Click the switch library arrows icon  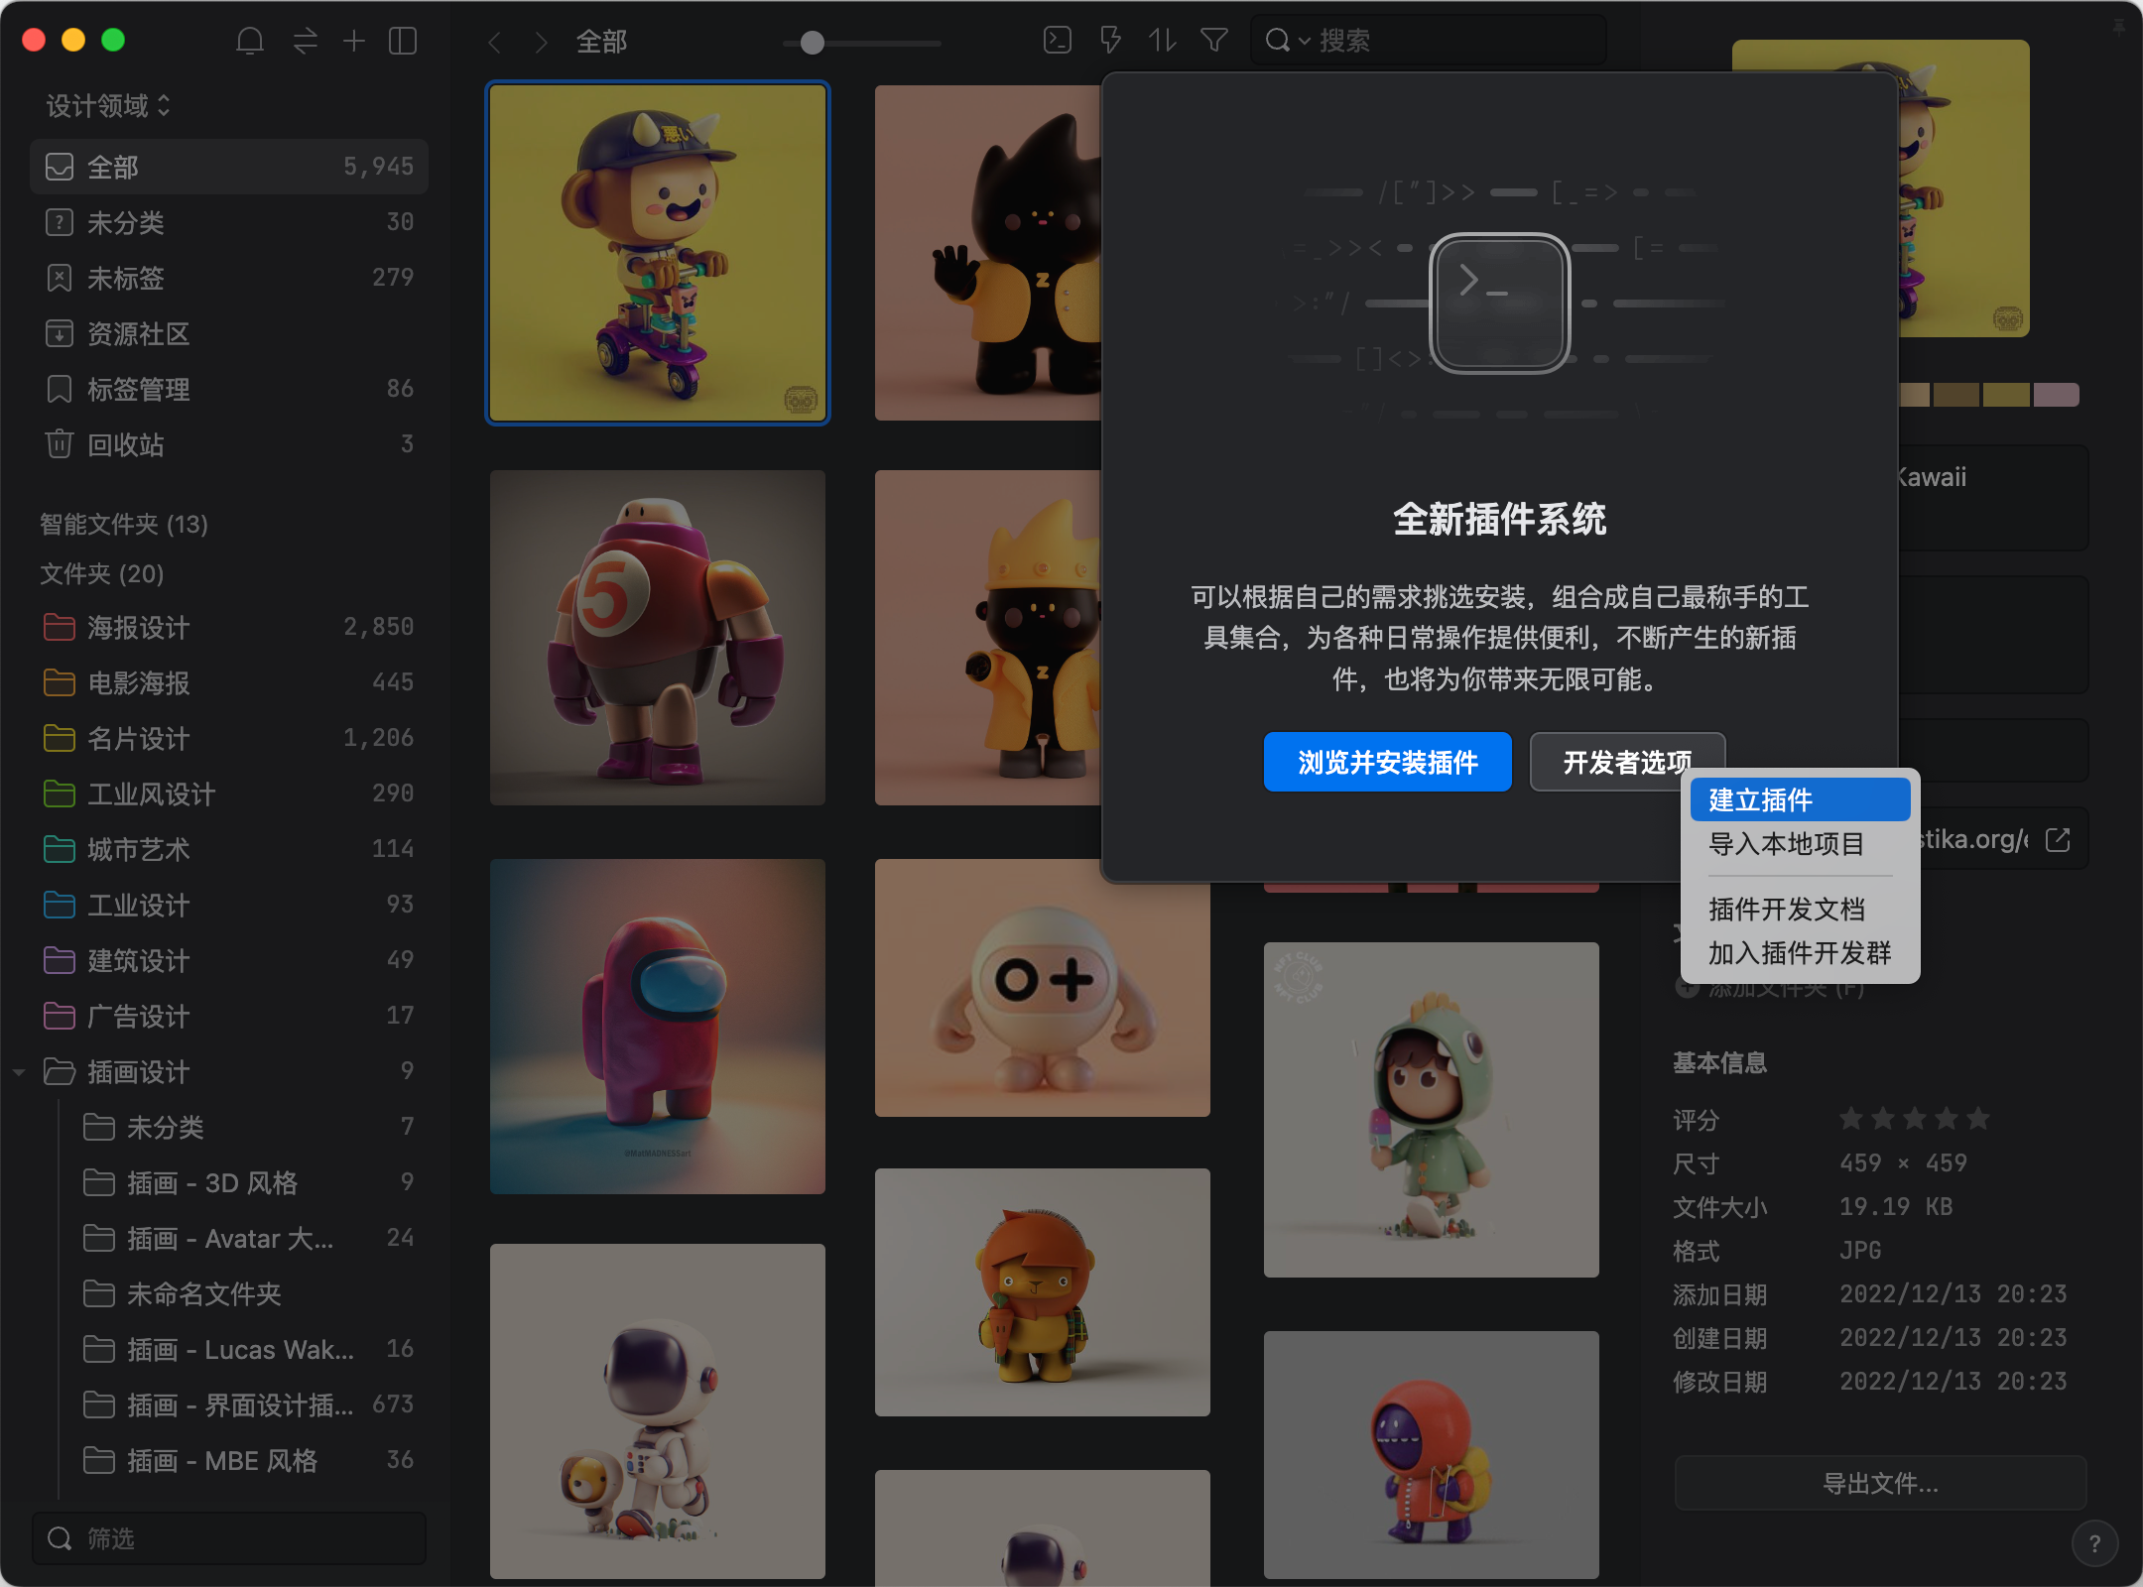tap(305, 41)
